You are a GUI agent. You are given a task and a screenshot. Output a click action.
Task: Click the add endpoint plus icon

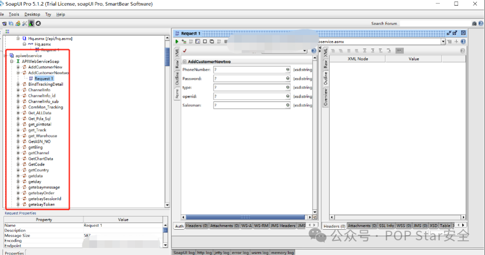[456, 41]
